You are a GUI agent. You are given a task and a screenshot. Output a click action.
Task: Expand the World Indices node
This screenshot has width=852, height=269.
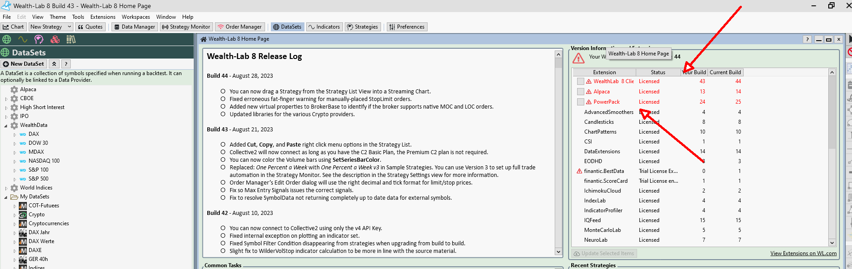click(6, 188)
